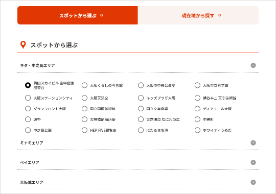
Task: Switch to the スポットから選ぶ tab
Action: pos(78,15)
